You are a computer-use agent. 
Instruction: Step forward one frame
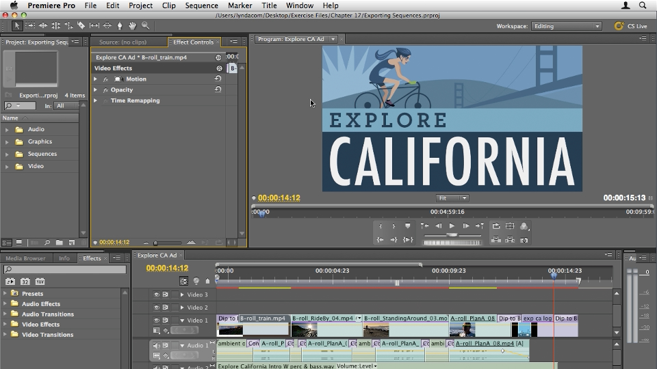click(x=465, y=226)
